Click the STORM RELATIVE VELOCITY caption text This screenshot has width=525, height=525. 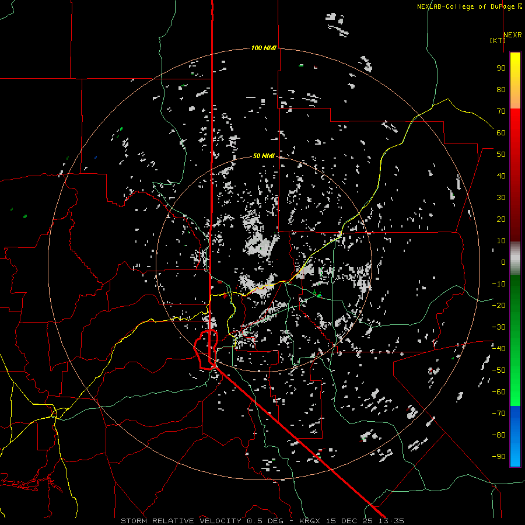pyautogui.click(x=181, y=521)
